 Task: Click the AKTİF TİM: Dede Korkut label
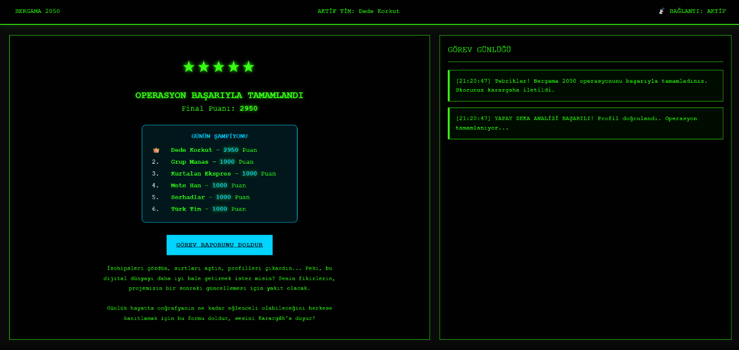[358, 11]
